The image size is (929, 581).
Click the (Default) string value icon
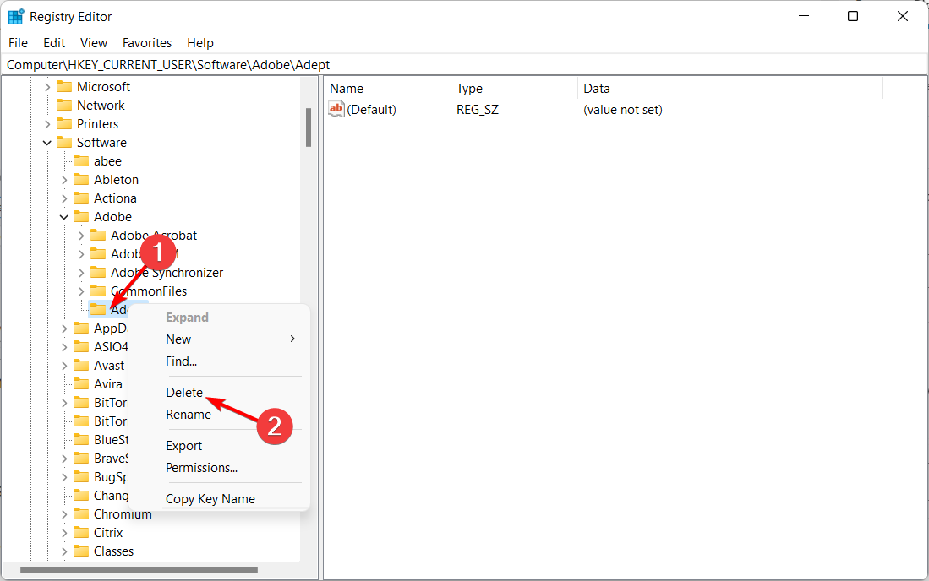[x=336, y=109]
